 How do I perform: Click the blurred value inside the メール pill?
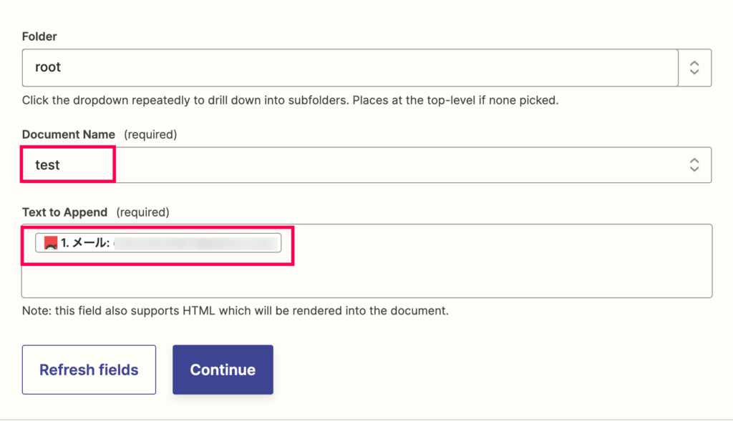tap(196, 243)
